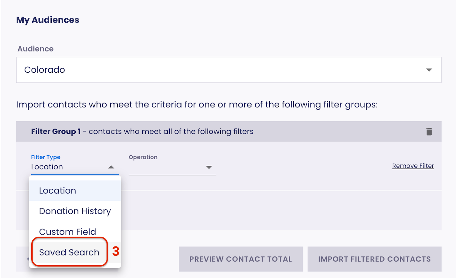Click Import Filtered Contacts button
Screen dimensions: 456x278
pyautogui.click(x=374, y=259)
